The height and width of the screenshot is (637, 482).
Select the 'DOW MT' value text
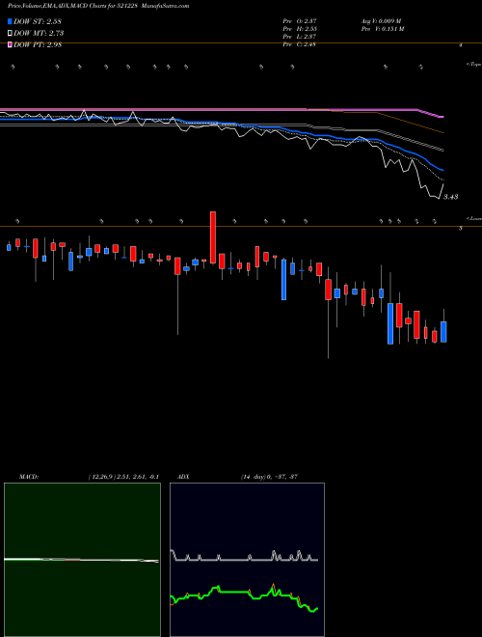tap(39, 33)
